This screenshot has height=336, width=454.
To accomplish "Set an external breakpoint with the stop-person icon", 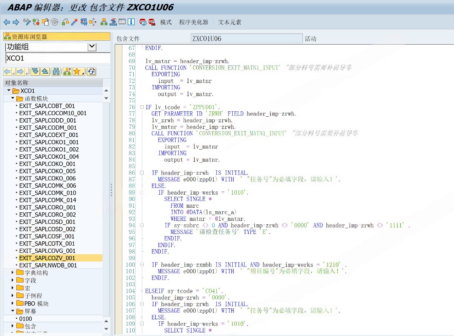I will (152, 22).
